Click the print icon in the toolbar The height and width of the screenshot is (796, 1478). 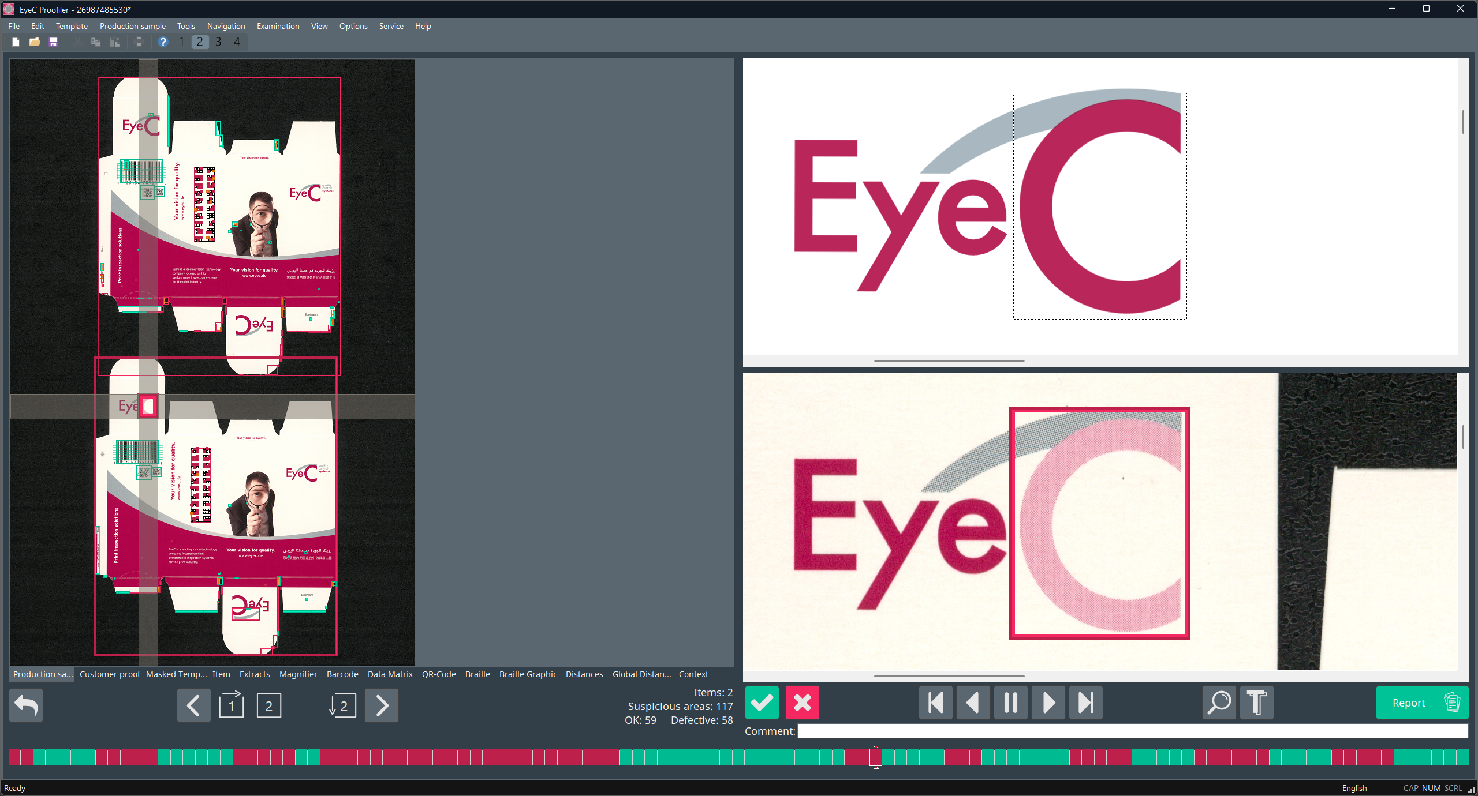click(x=139, y=42)
